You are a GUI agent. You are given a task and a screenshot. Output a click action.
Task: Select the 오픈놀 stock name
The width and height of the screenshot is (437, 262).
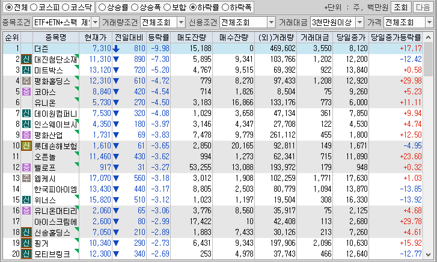(x=45, y=157)
